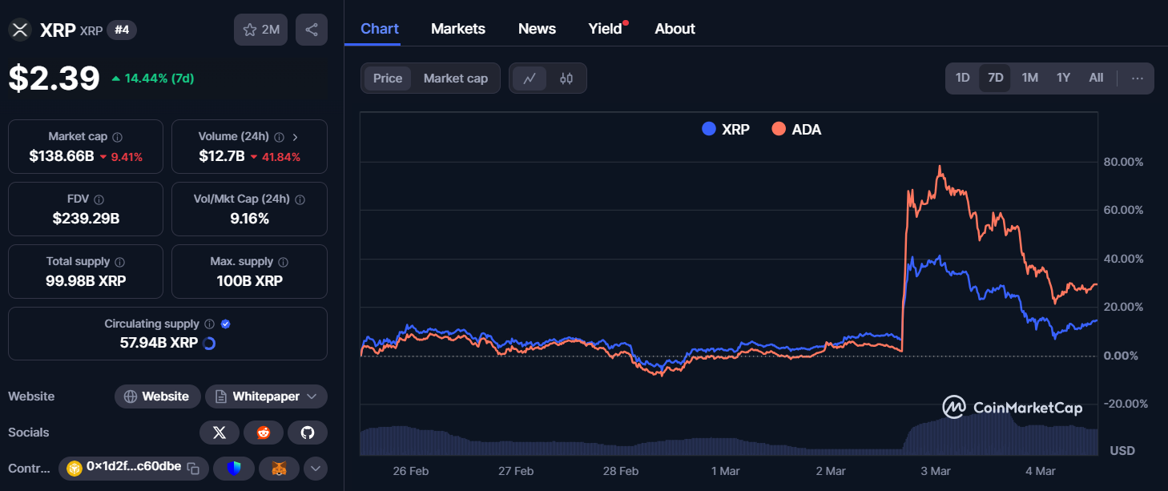
Task: Open XRP's X (Twitter) social link
Action: pos(220,433)
